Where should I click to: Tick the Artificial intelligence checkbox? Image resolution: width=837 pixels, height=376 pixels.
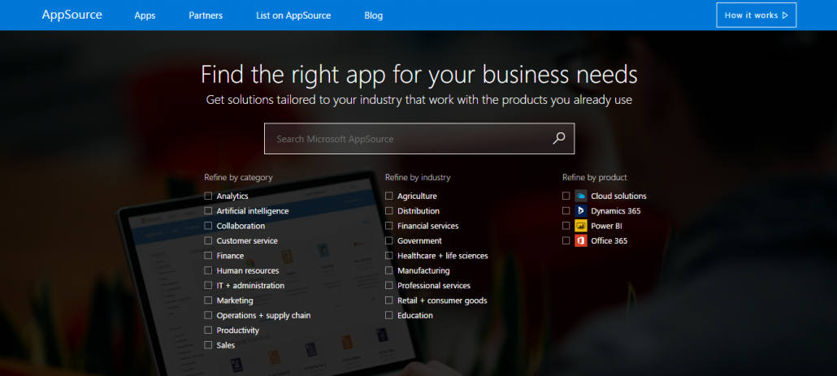(208, 210)
